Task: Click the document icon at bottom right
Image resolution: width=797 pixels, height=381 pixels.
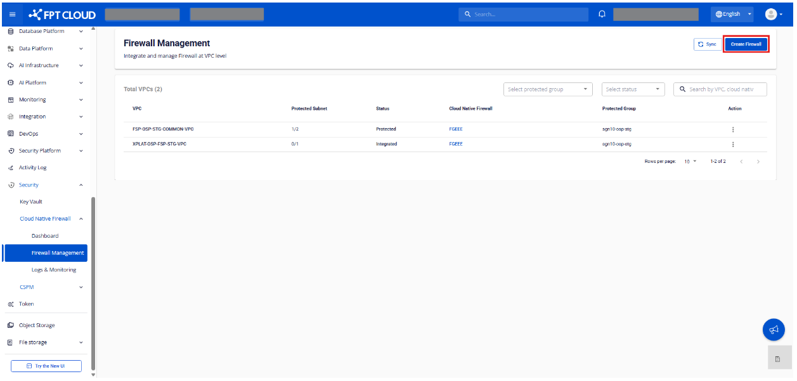Action: pos(777,359)
